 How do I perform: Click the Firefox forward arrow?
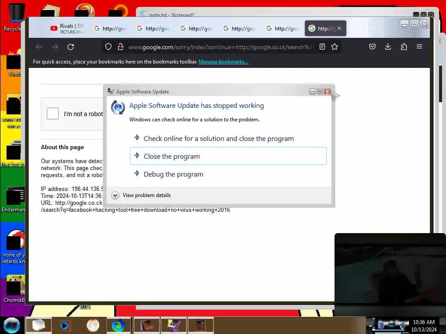click(x=55, y=47)
